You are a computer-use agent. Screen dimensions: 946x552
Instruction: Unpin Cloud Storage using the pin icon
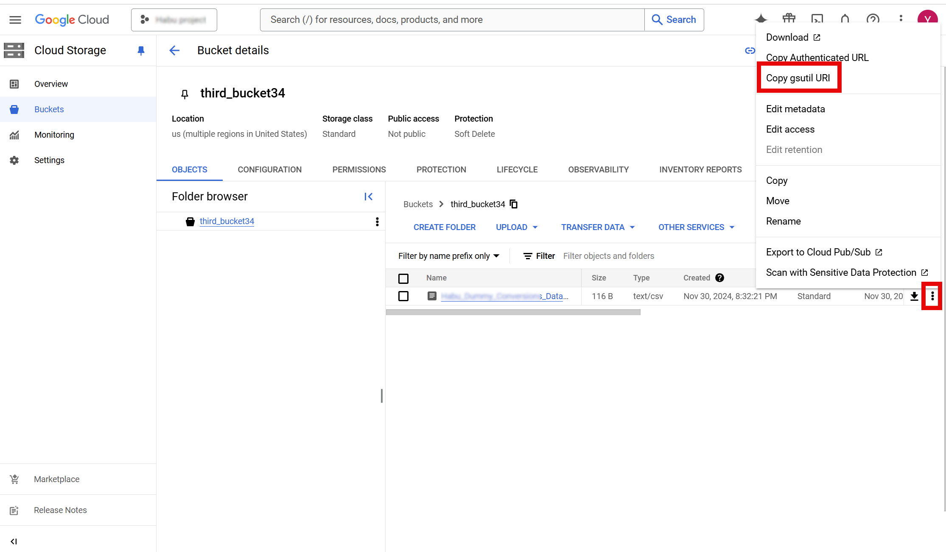[141, 50]
